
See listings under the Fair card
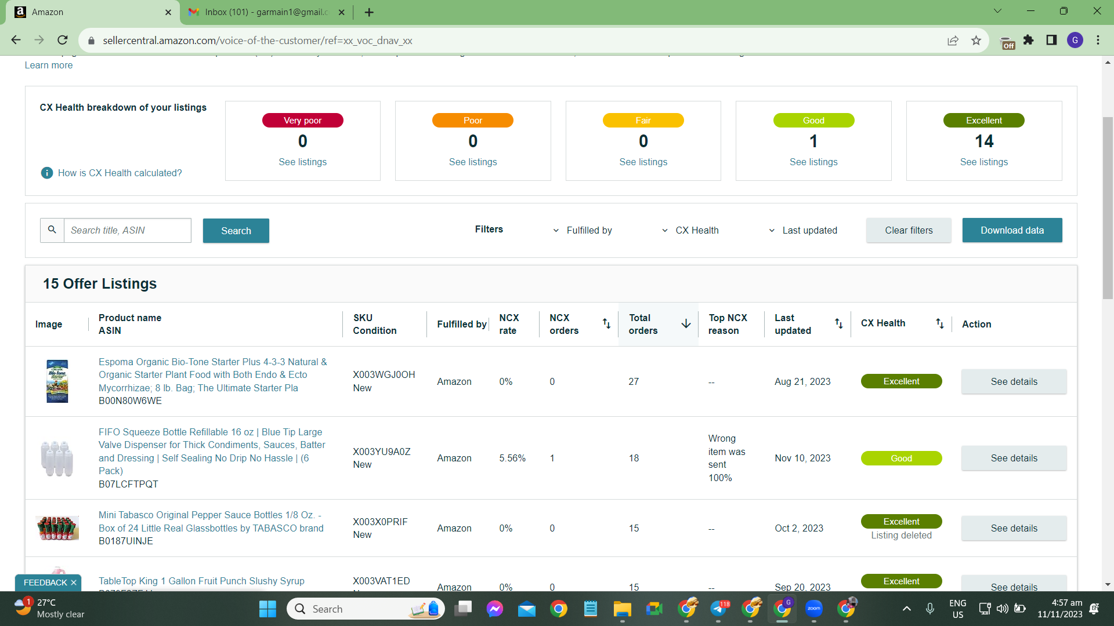click(643, 162)
